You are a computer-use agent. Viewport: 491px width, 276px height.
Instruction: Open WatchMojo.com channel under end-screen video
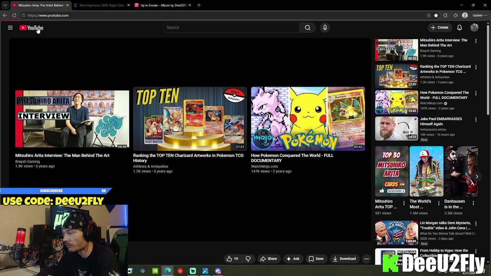click(264, 167)
